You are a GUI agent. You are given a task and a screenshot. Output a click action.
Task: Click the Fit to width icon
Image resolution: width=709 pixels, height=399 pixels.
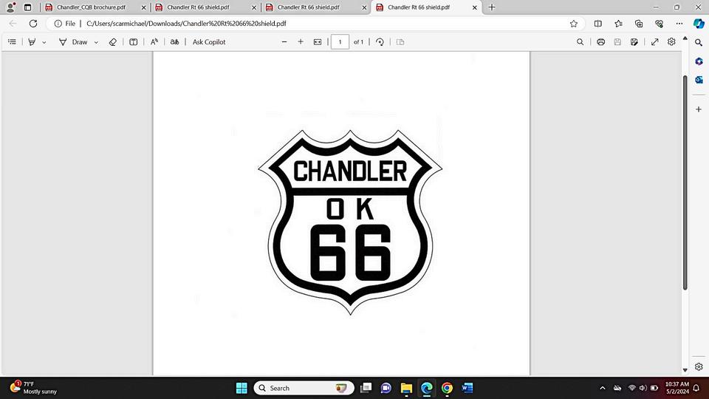pyautogui.click(x=318, y=41)
